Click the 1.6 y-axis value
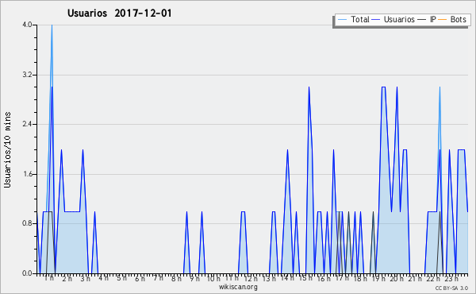The height and width of the screenshot is (294, 476). (27, 174)
